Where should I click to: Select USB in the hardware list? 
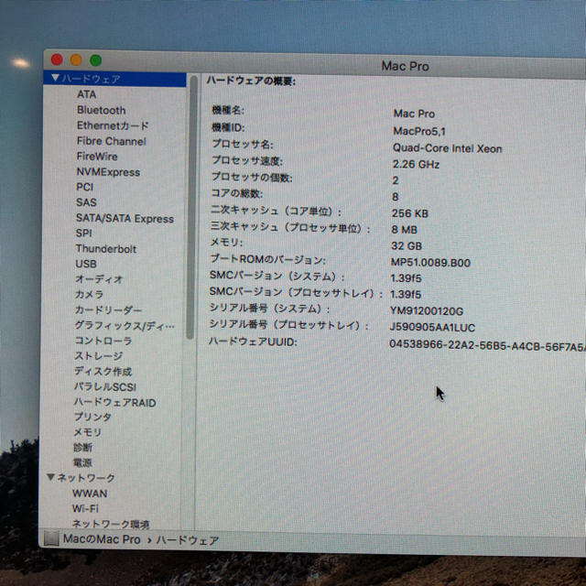(86, 264)
